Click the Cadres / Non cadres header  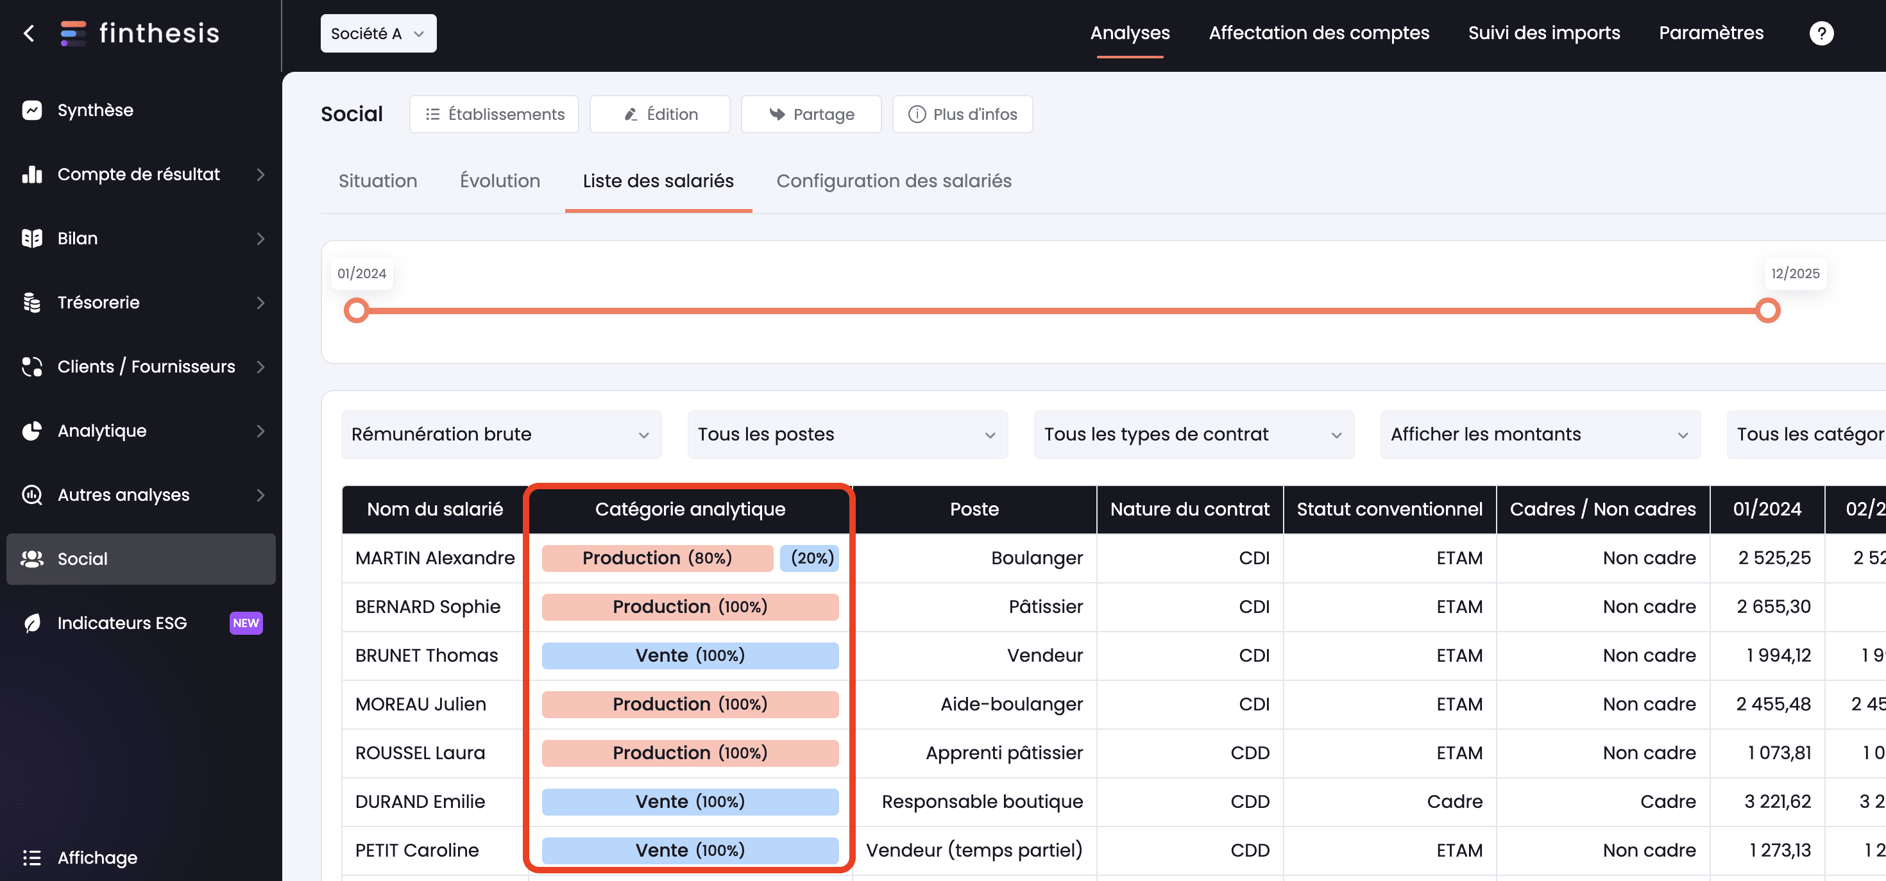[x=1602, y=509]
